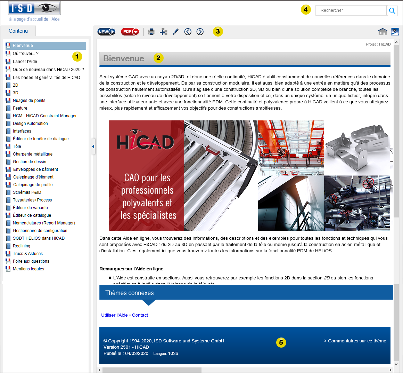Open the Contenu tab

(x=18, y=31)
